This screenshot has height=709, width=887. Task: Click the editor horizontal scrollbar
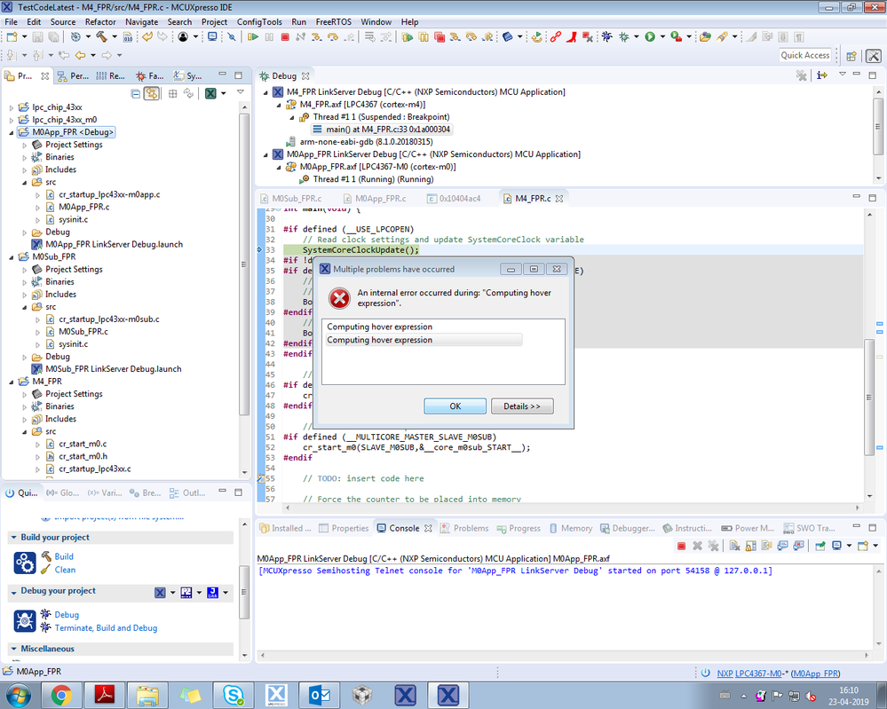[x=573, y=508]
